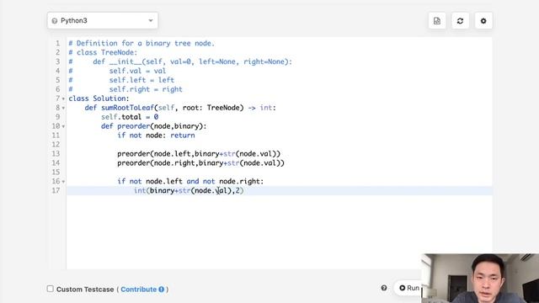Screen dimensions: 539x303
Task: Click the text "class Solution:"
Action: 99,98
